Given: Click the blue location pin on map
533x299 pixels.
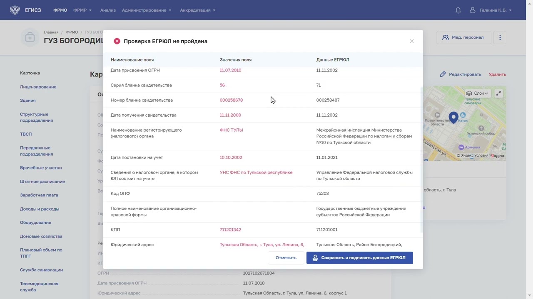Looking at the screenshot, I should pyautogui.click(x=453, y=117).
